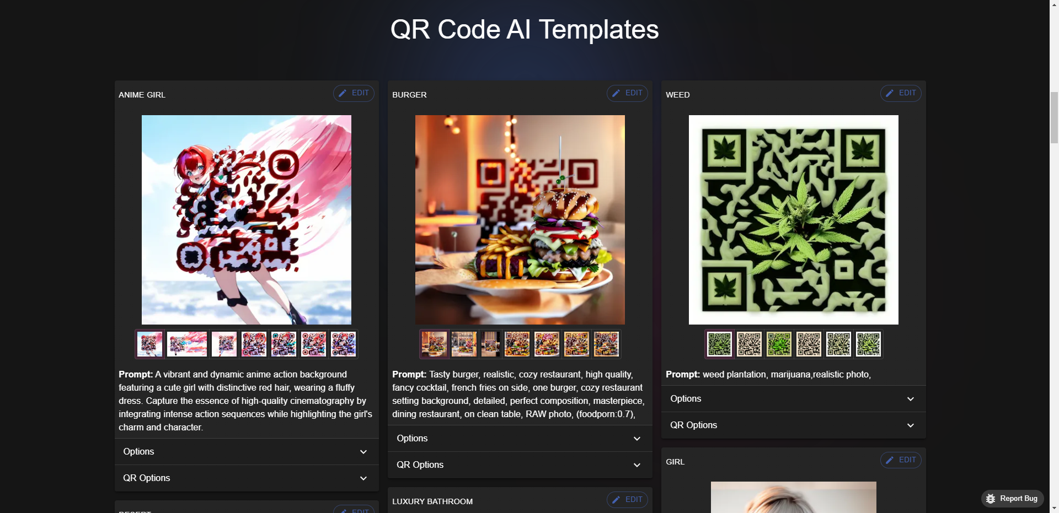This screenshot has height=513, width=1059.
Task: Open the Burger main QR image
Action: click(x=520, y=220)
